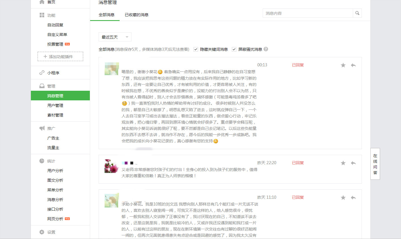Image resolution: width=401 pixels, height=239 pixels.
Task: Click the help icon beside 屏蔽骚扰消息
Action: pos(266,49)
